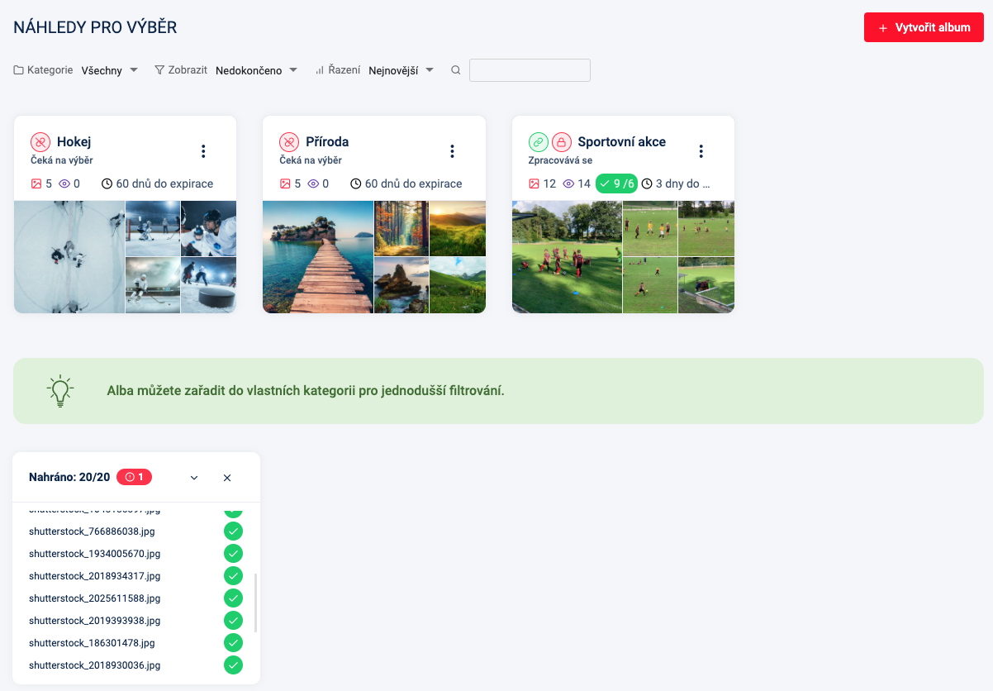Open the overhead hockey rink thumbnail

tap(69, 257)
